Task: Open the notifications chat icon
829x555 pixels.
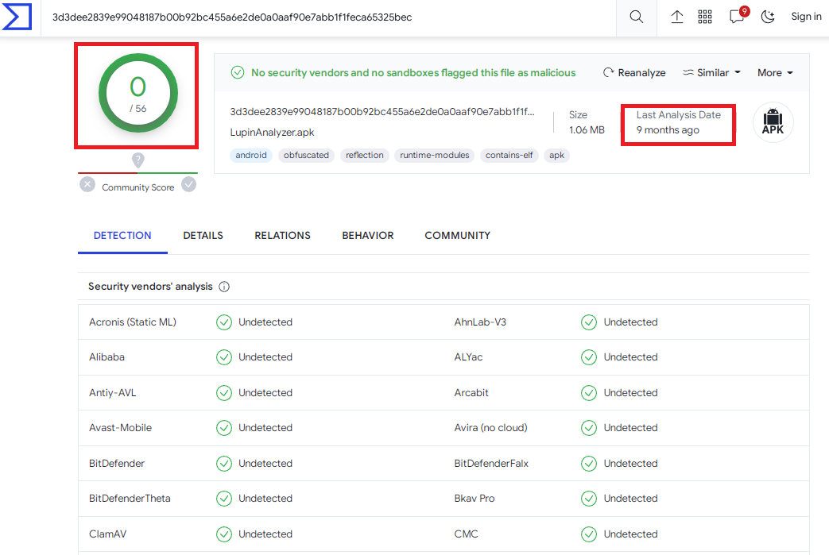Action: point(738,15)
